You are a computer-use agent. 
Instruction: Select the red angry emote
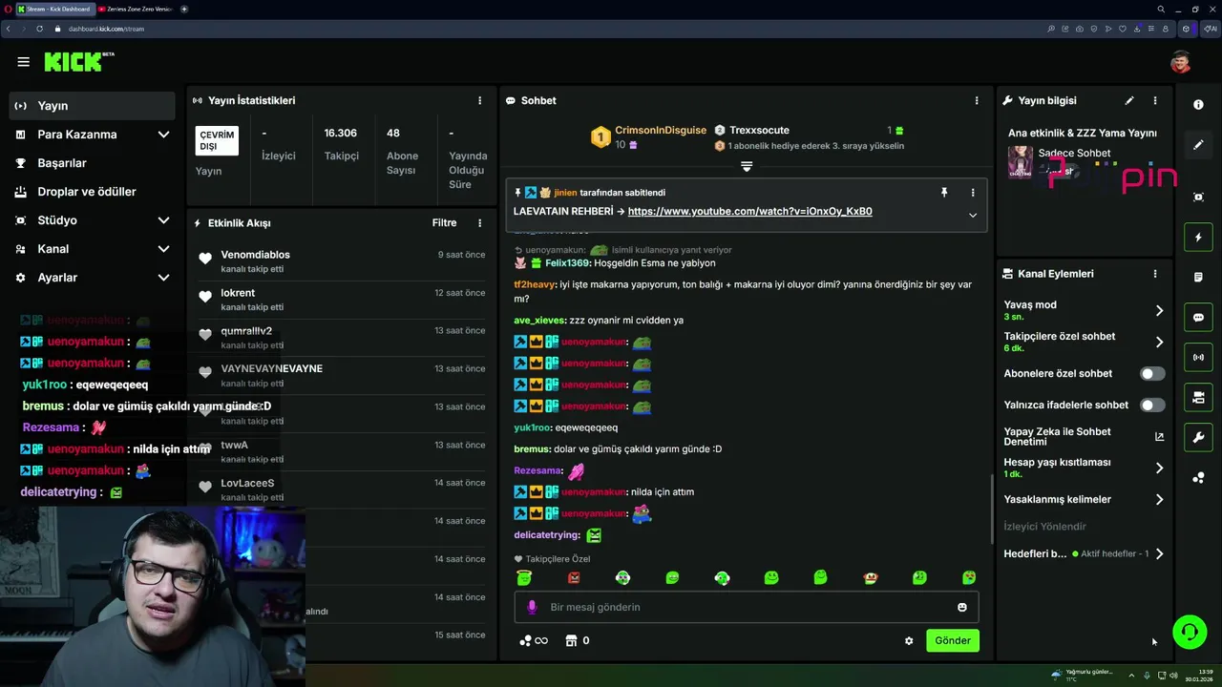point(574,577)
